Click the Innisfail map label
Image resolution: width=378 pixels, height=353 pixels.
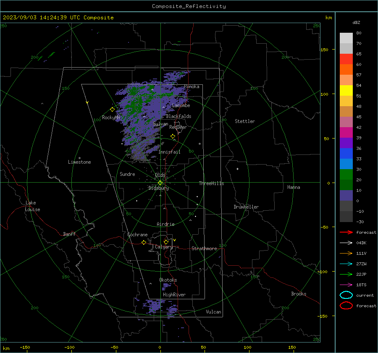(169, 152)
